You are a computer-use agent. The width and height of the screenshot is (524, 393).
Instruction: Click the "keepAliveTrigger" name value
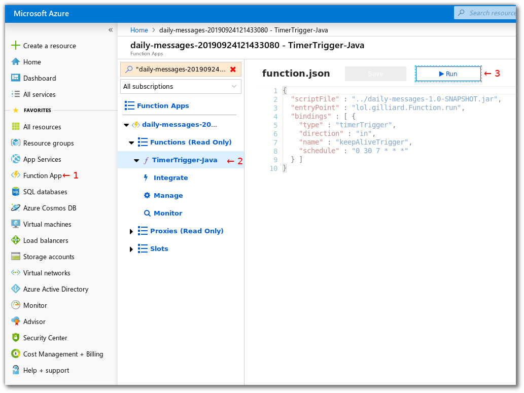pos(372,142)
